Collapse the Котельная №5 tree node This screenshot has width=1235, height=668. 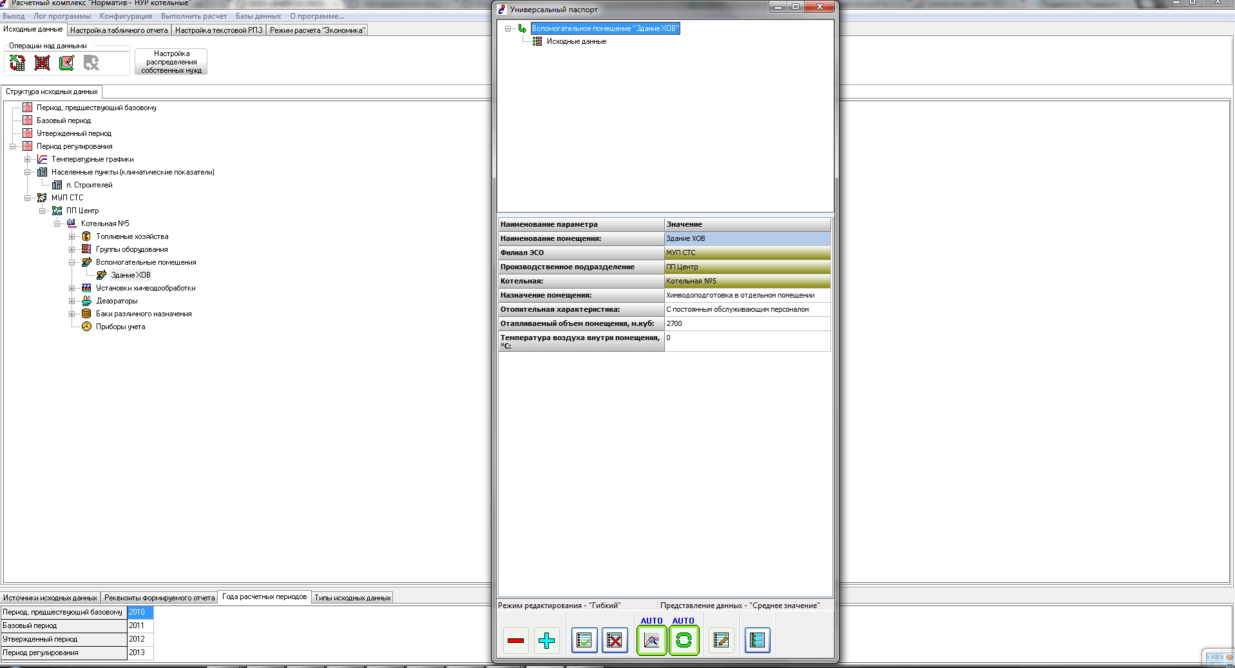click(x=57, y=224)
